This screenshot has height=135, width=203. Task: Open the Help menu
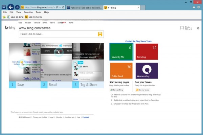pos(46,12)
